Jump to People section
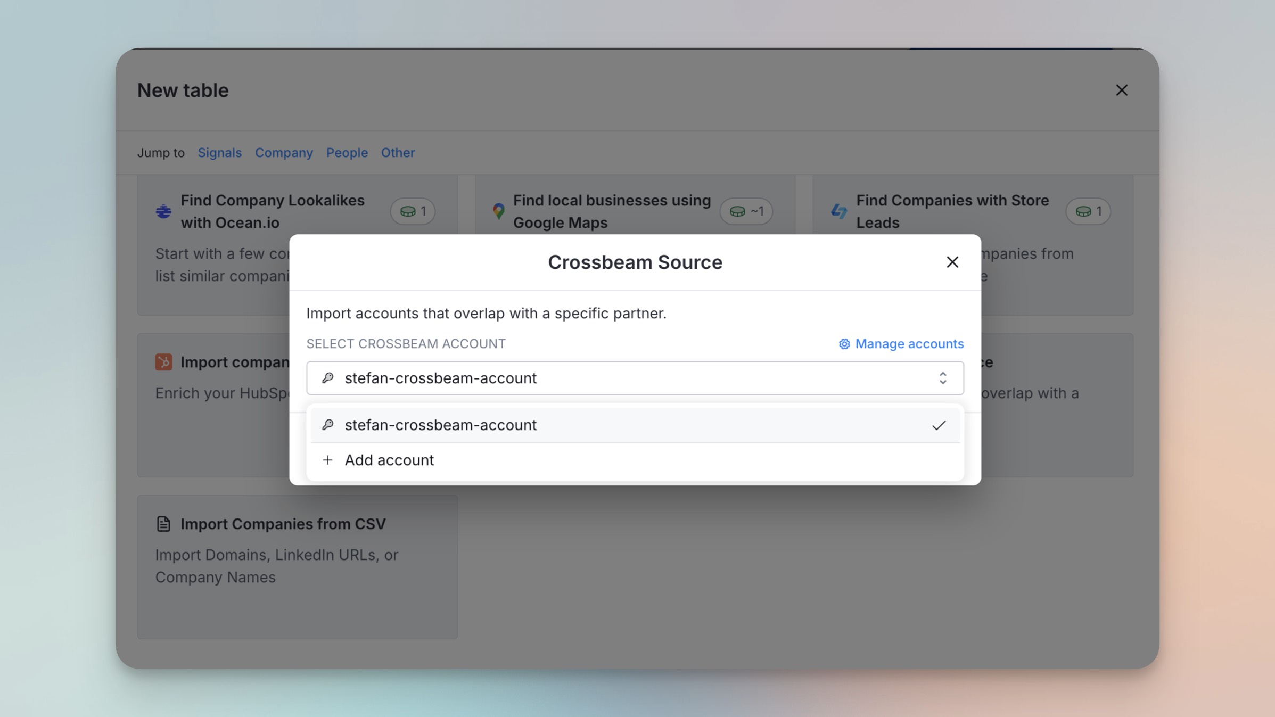Screen dimensions: 1275x717 coord(347,153)
